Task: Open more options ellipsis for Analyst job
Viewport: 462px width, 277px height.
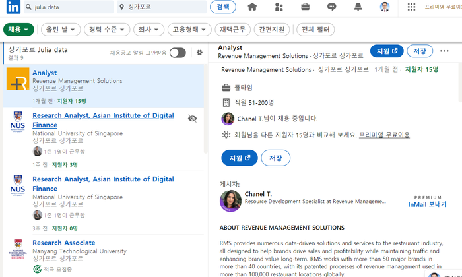Action: (x=444, y=51)
